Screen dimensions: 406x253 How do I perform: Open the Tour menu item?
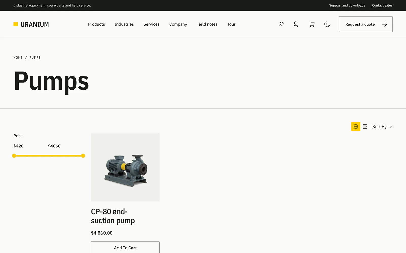pos(231,24)
